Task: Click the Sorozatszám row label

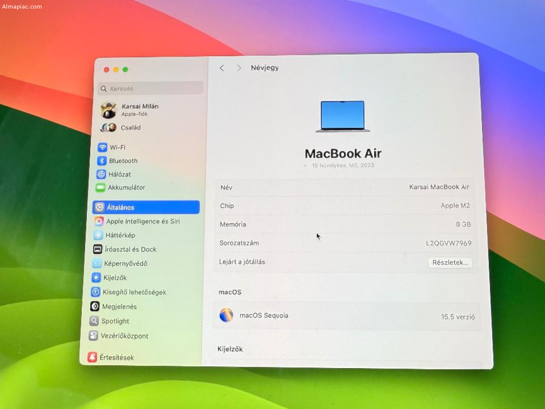Action: click(239, 243)
